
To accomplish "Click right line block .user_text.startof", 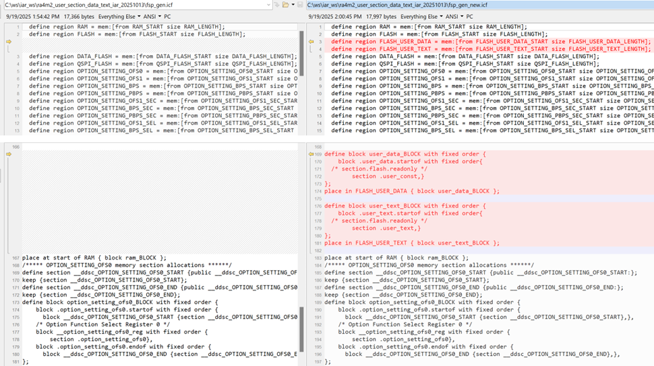I will coord(410,214).
